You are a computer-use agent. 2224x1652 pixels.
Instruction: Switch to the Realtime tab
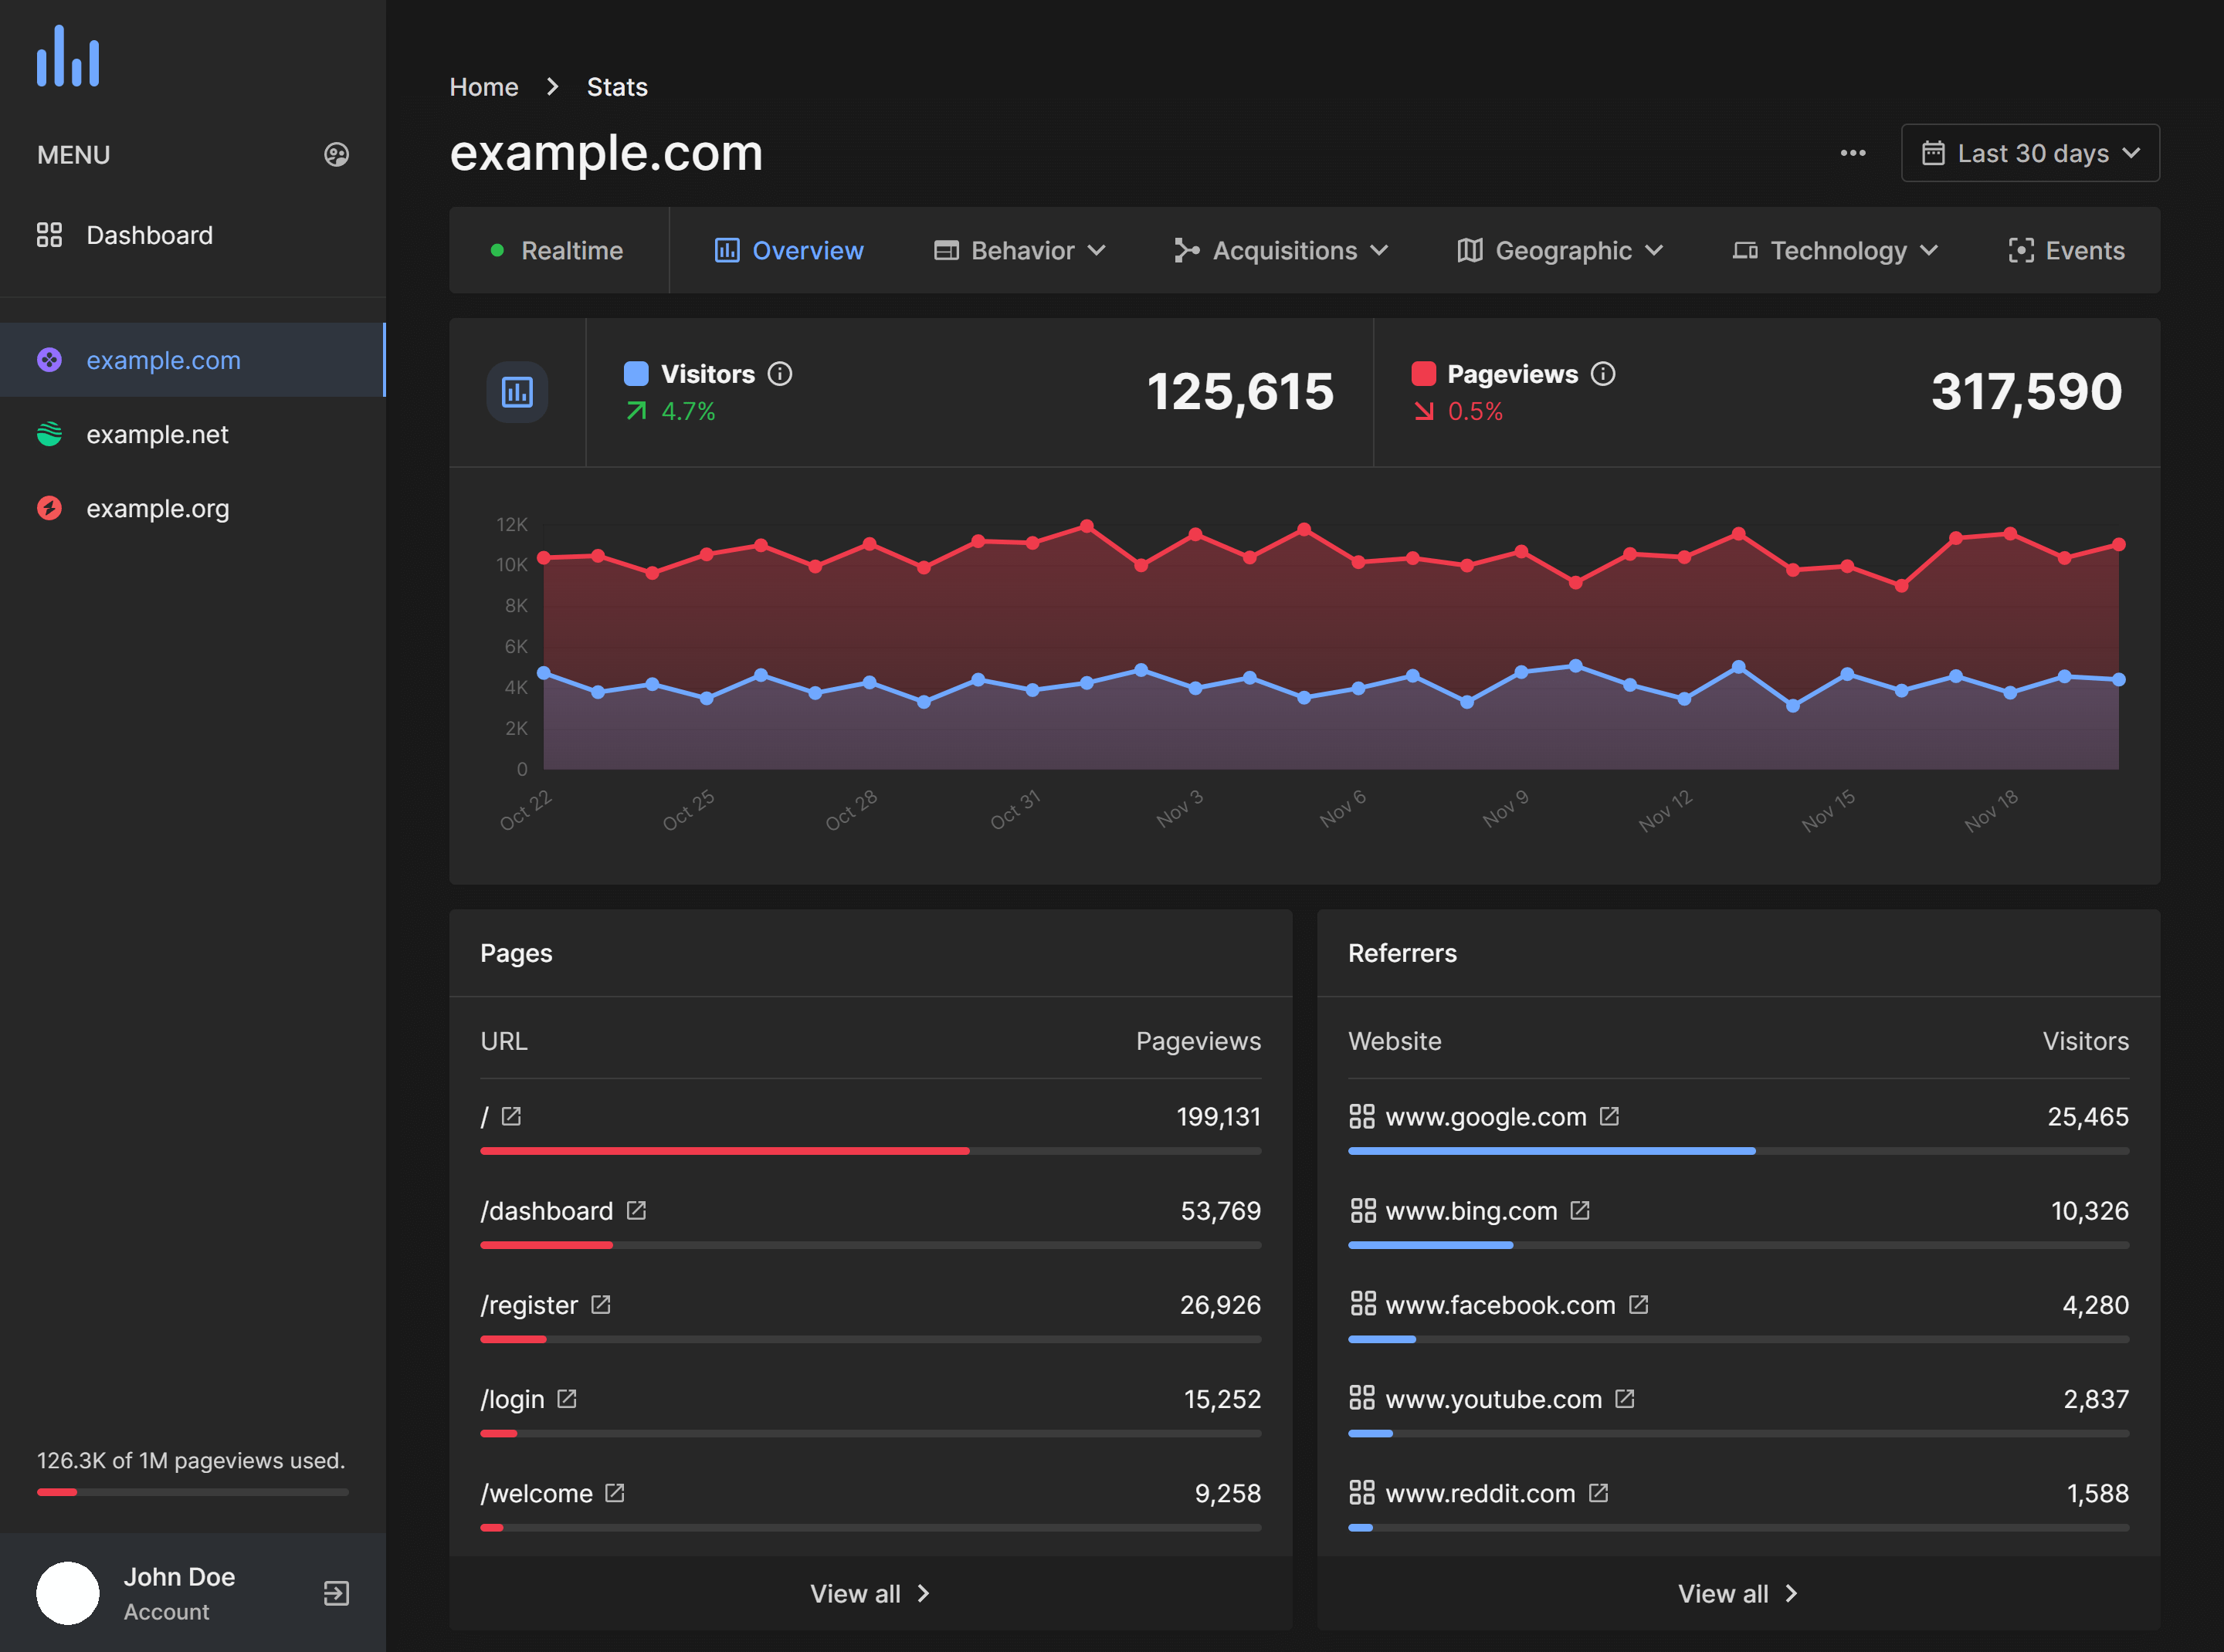click(556, 250)
